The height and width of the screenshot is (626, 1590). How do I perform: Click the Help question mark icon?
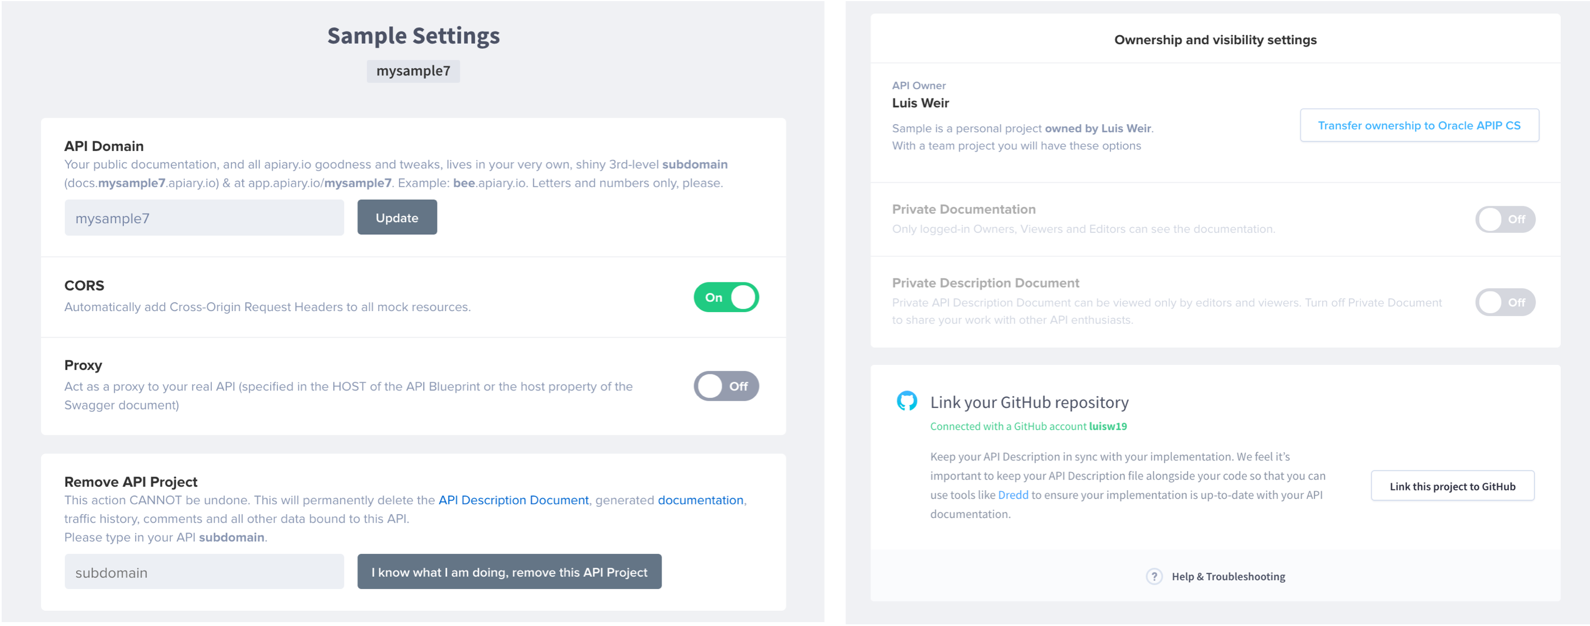(x=1154, y=576)
